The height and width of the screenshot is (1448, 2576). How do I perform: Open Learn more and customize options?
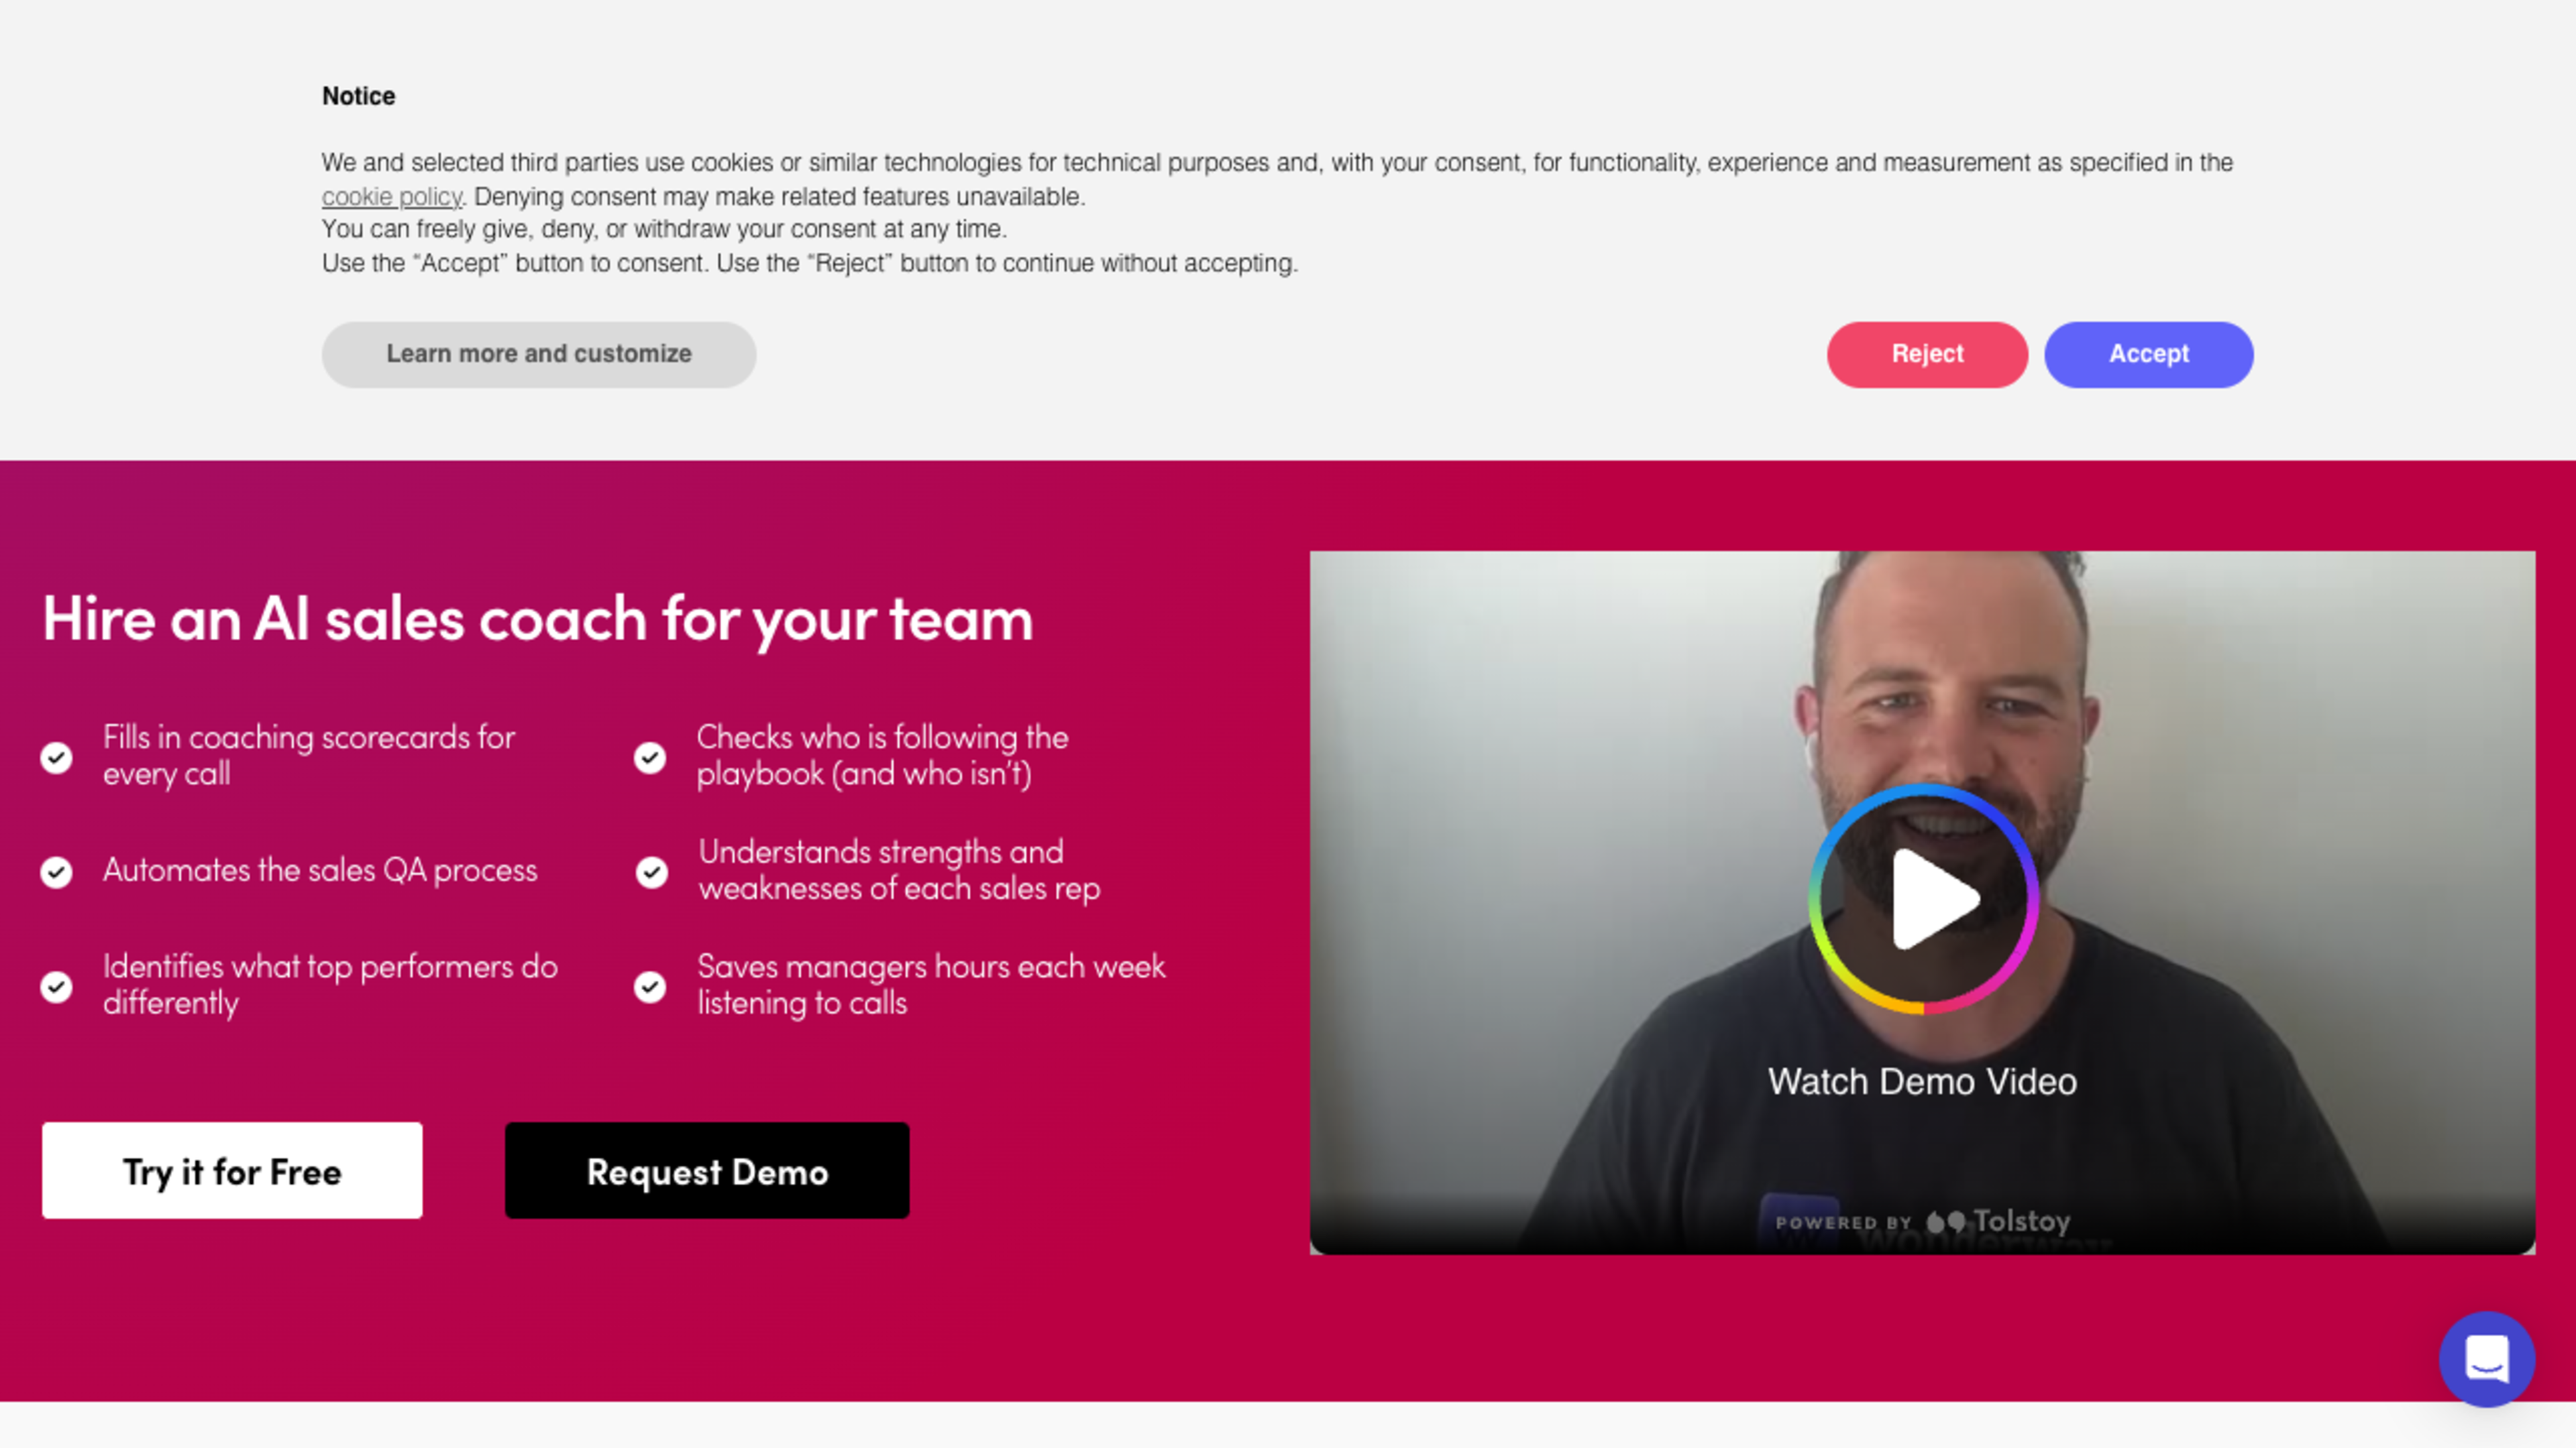tap(539, 354)
